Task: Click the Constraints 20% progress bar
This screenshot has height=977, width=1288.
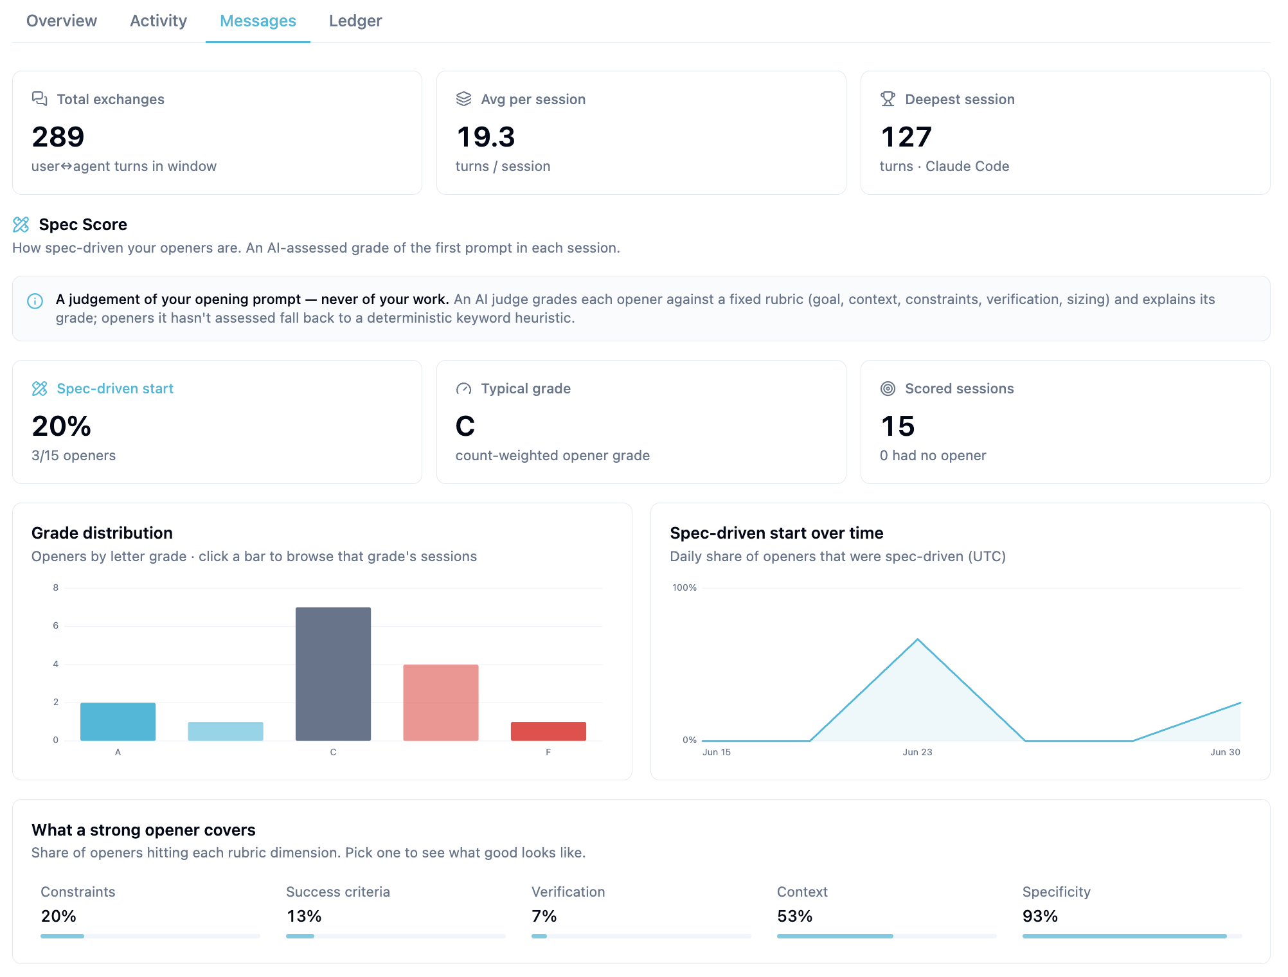Action: pos(150,936)
